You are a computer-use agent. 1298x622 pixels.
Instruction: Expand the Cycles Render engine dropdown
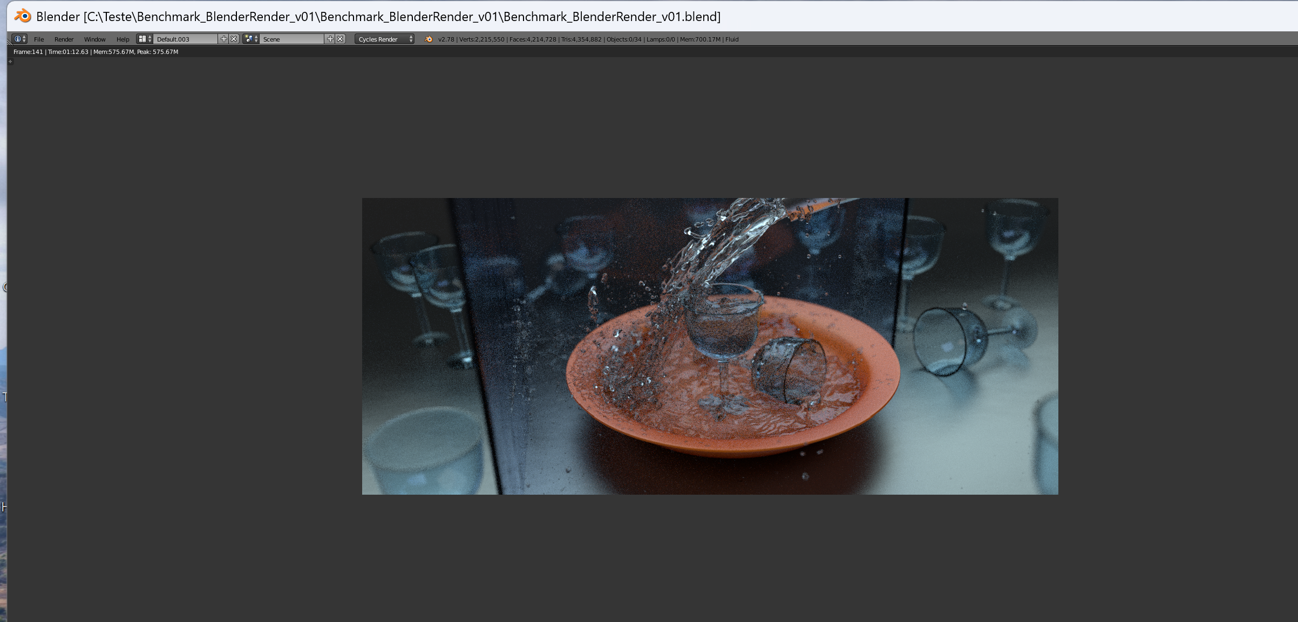pos(384,39)
